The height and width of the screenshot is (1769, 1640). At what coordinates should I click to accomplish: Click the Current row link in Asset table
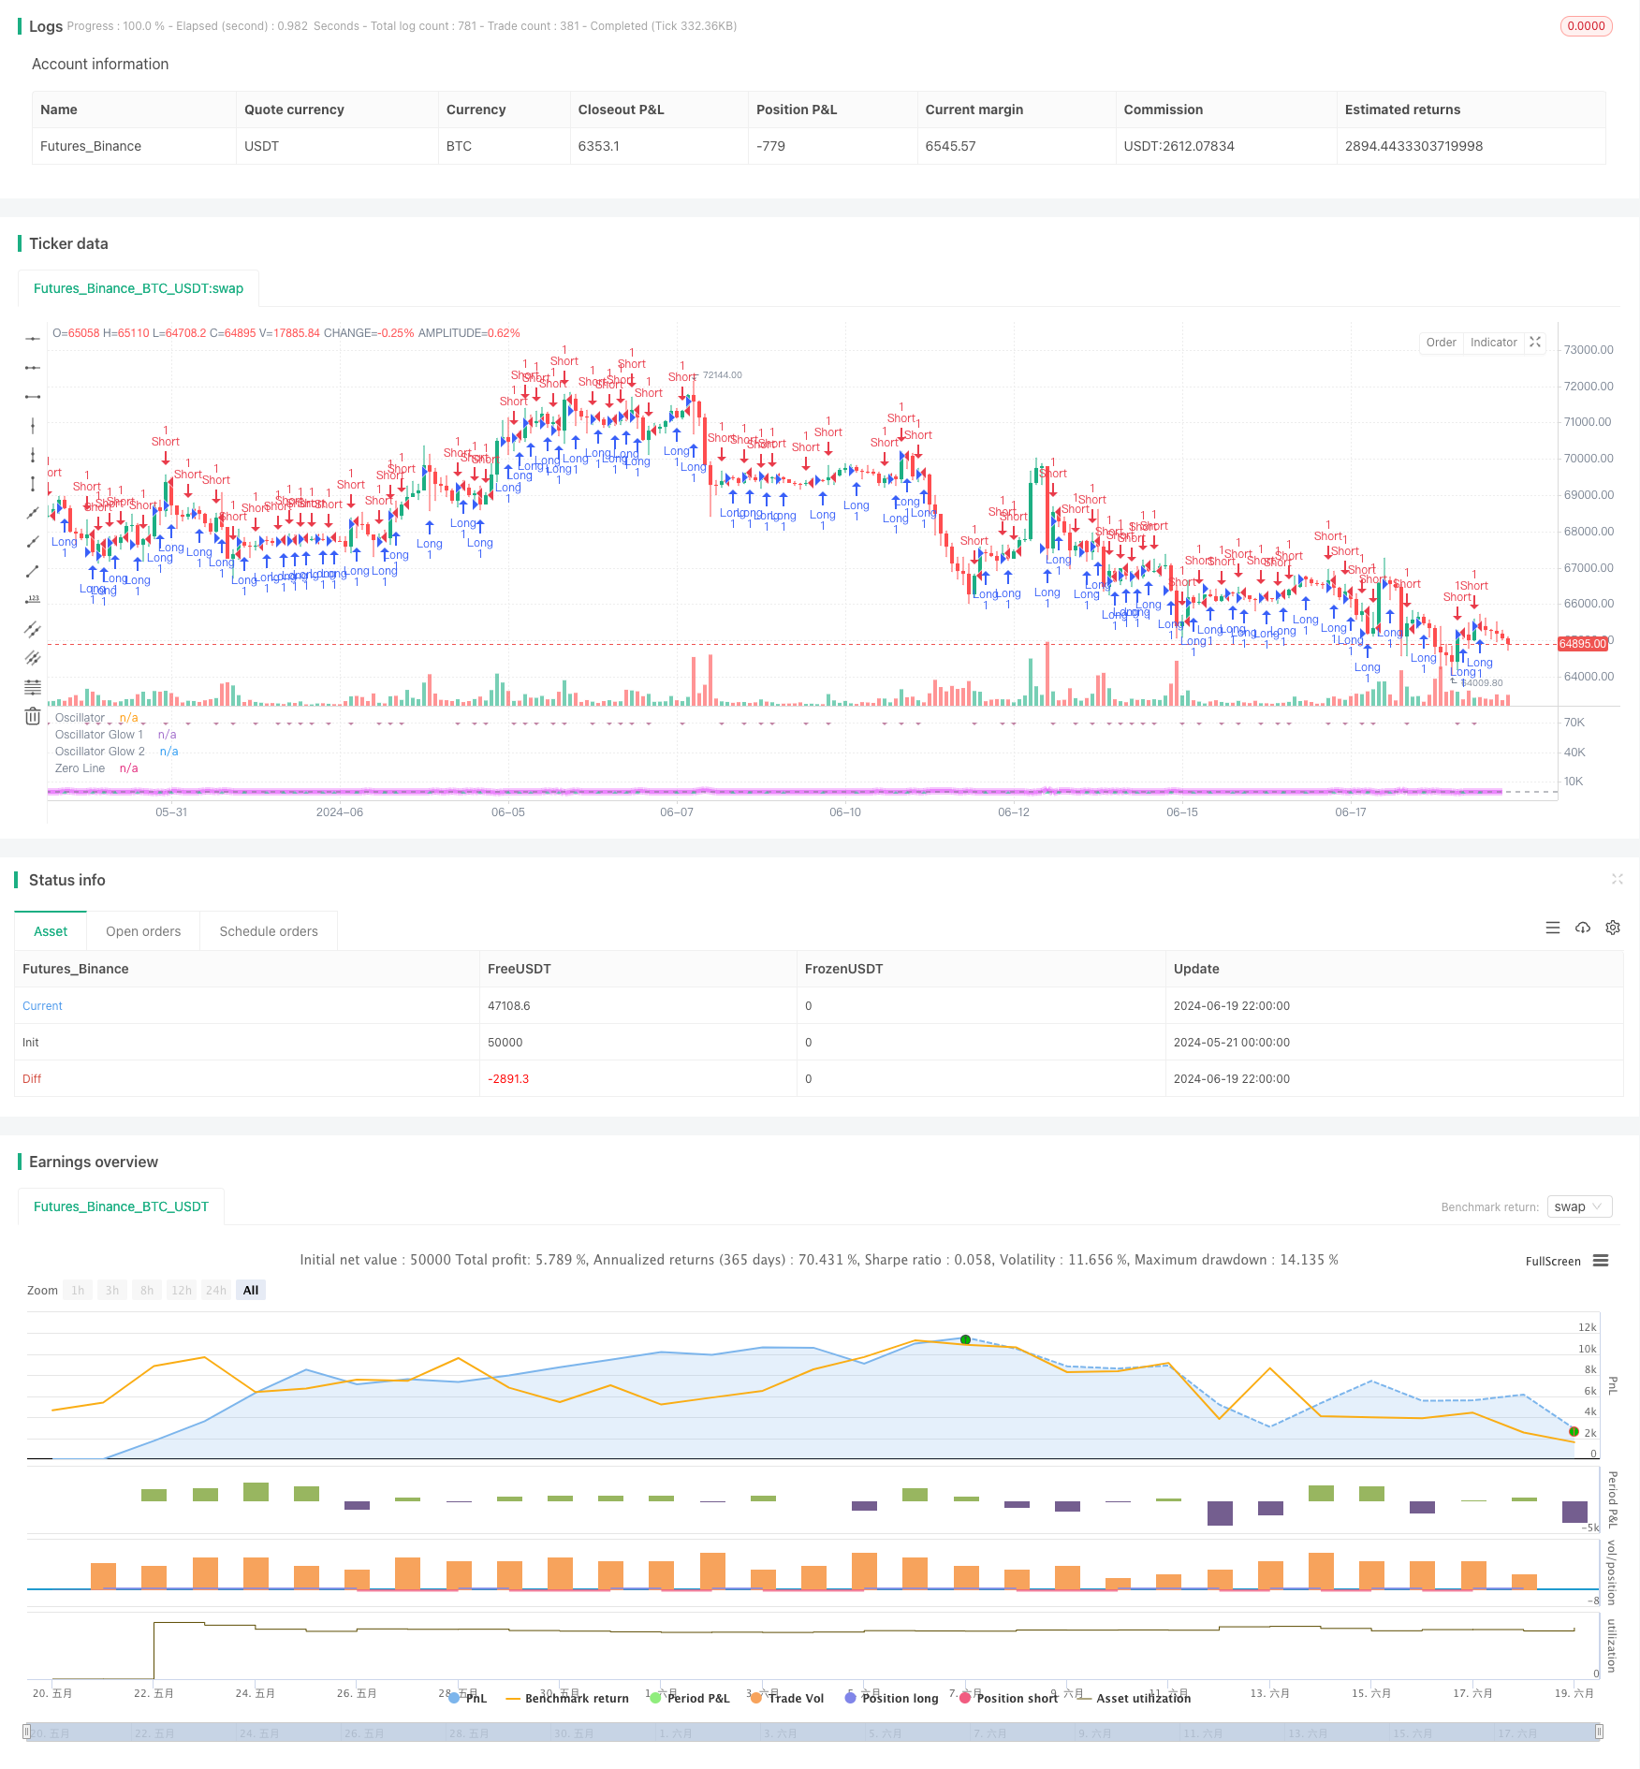(42, 1006)
